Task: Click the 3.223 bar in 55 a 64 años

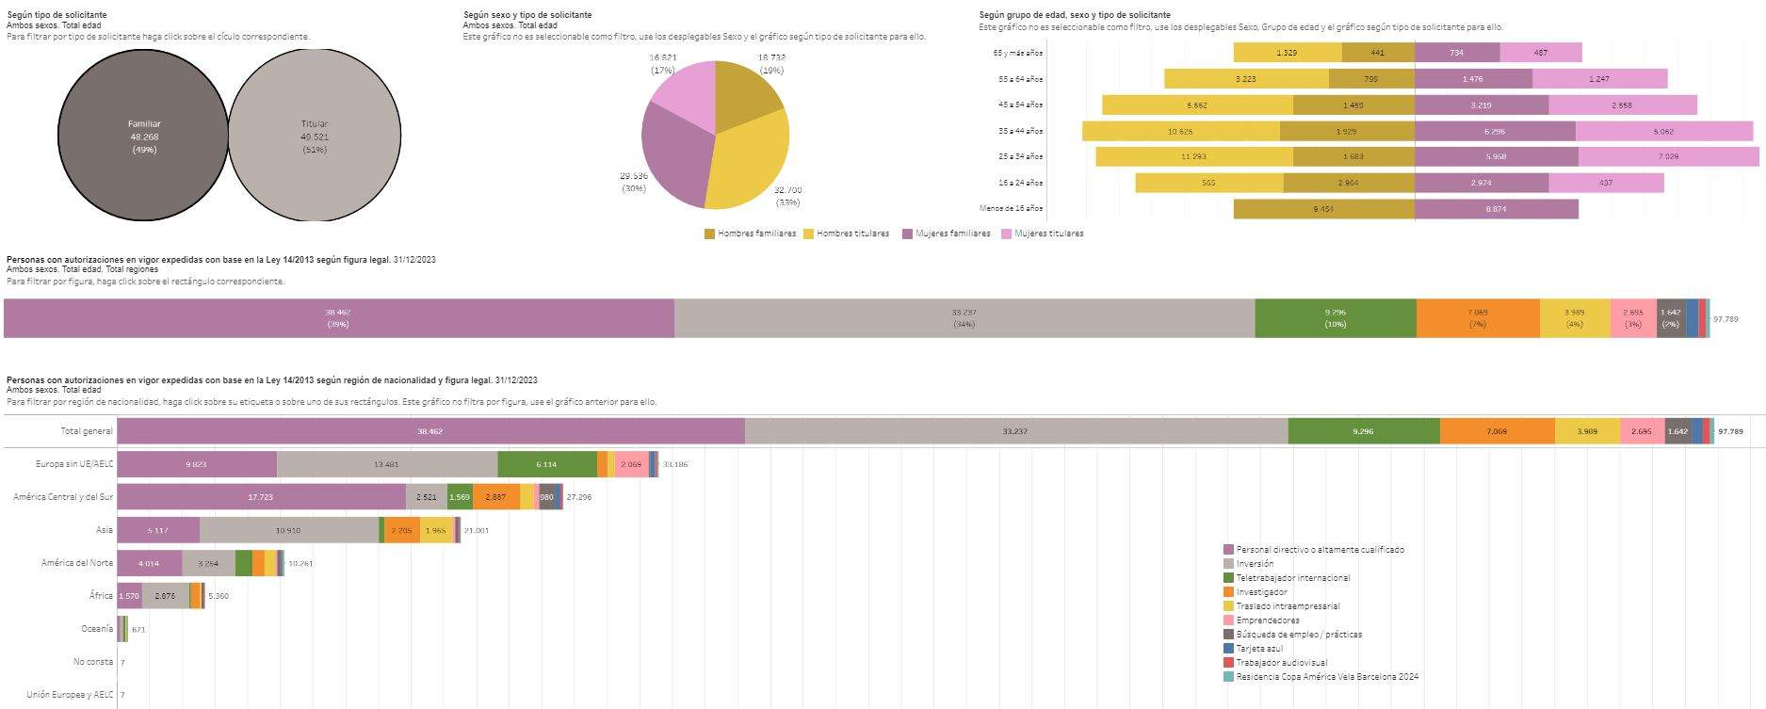Action: [1246, 79]
